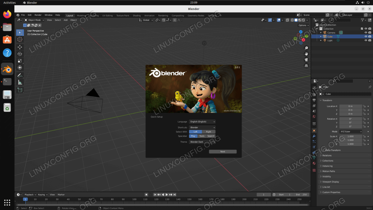The width and height of the screenshot is (373, 210).
Task: Click the current frame marker 1 on timeline
Action: tap(25, 199)
